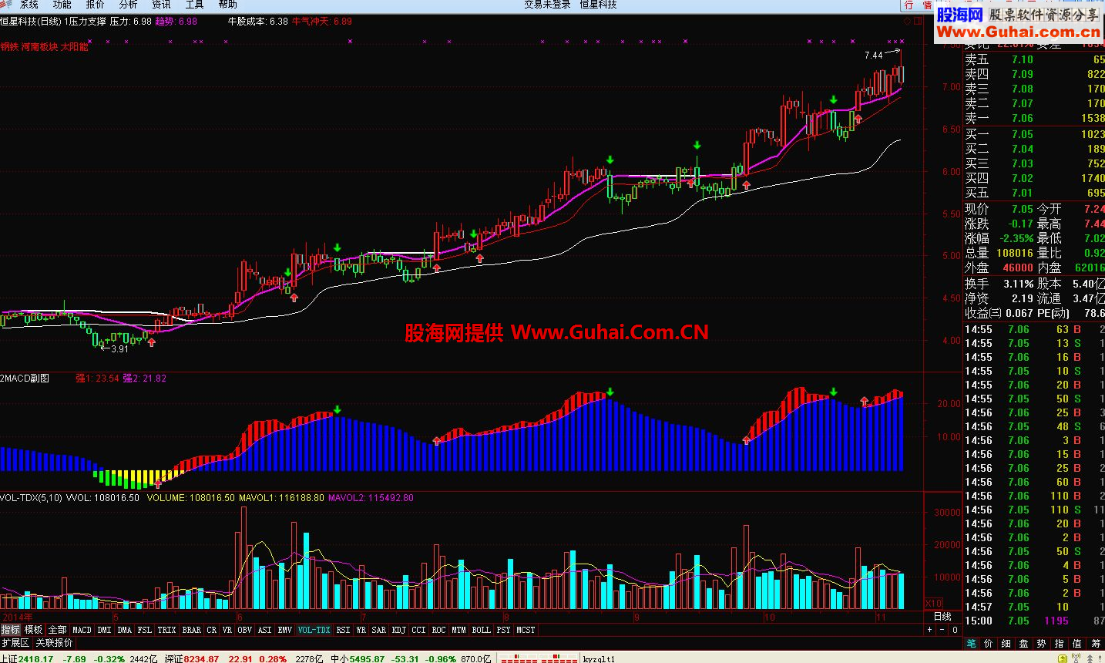
Task: Click the 7.44 high price marker on chart
Action: 874,56
